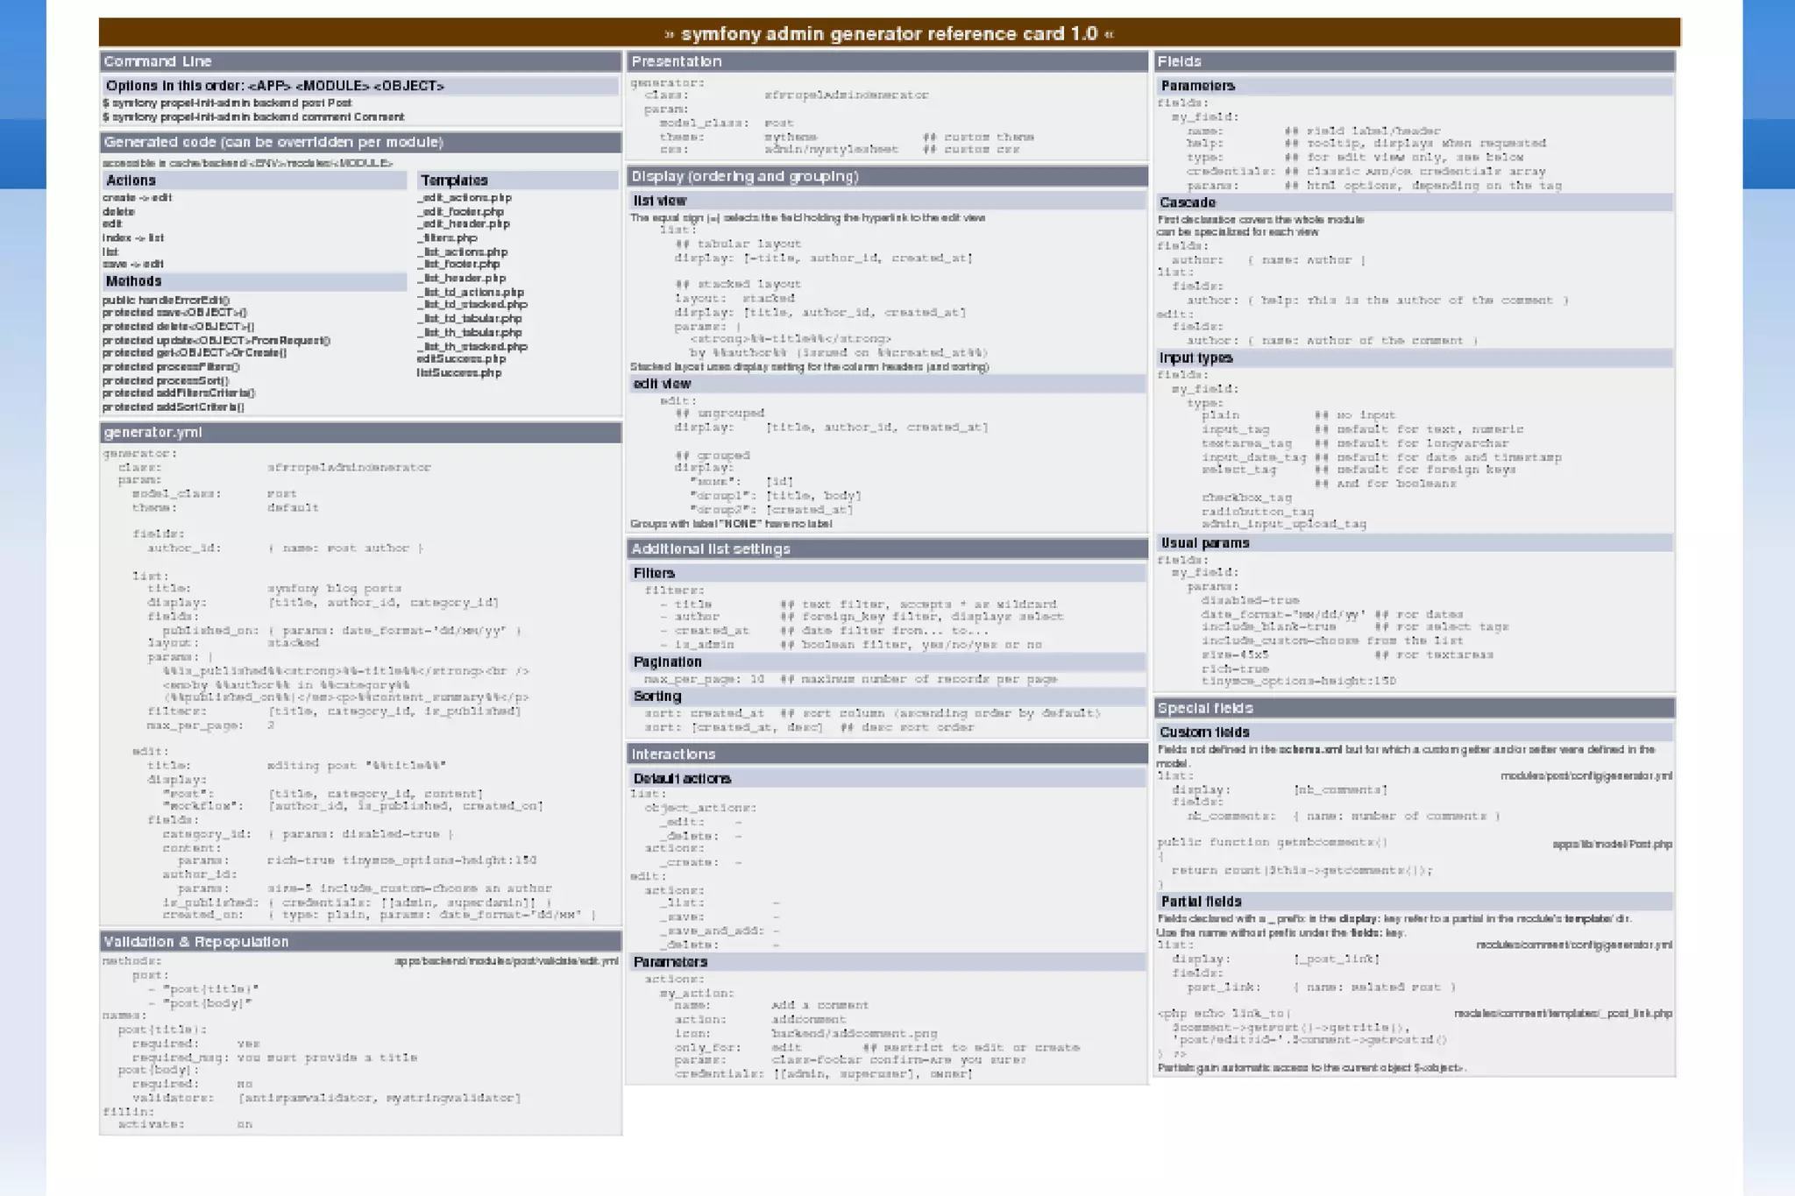Click the validate/edit.yml file path label

click(x=506, y=961)
